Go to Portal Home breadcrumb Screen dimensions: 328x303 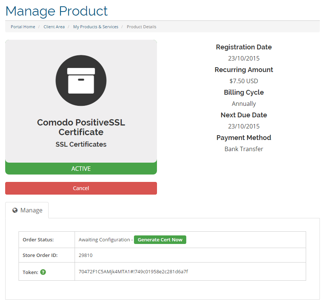point(23,27)
